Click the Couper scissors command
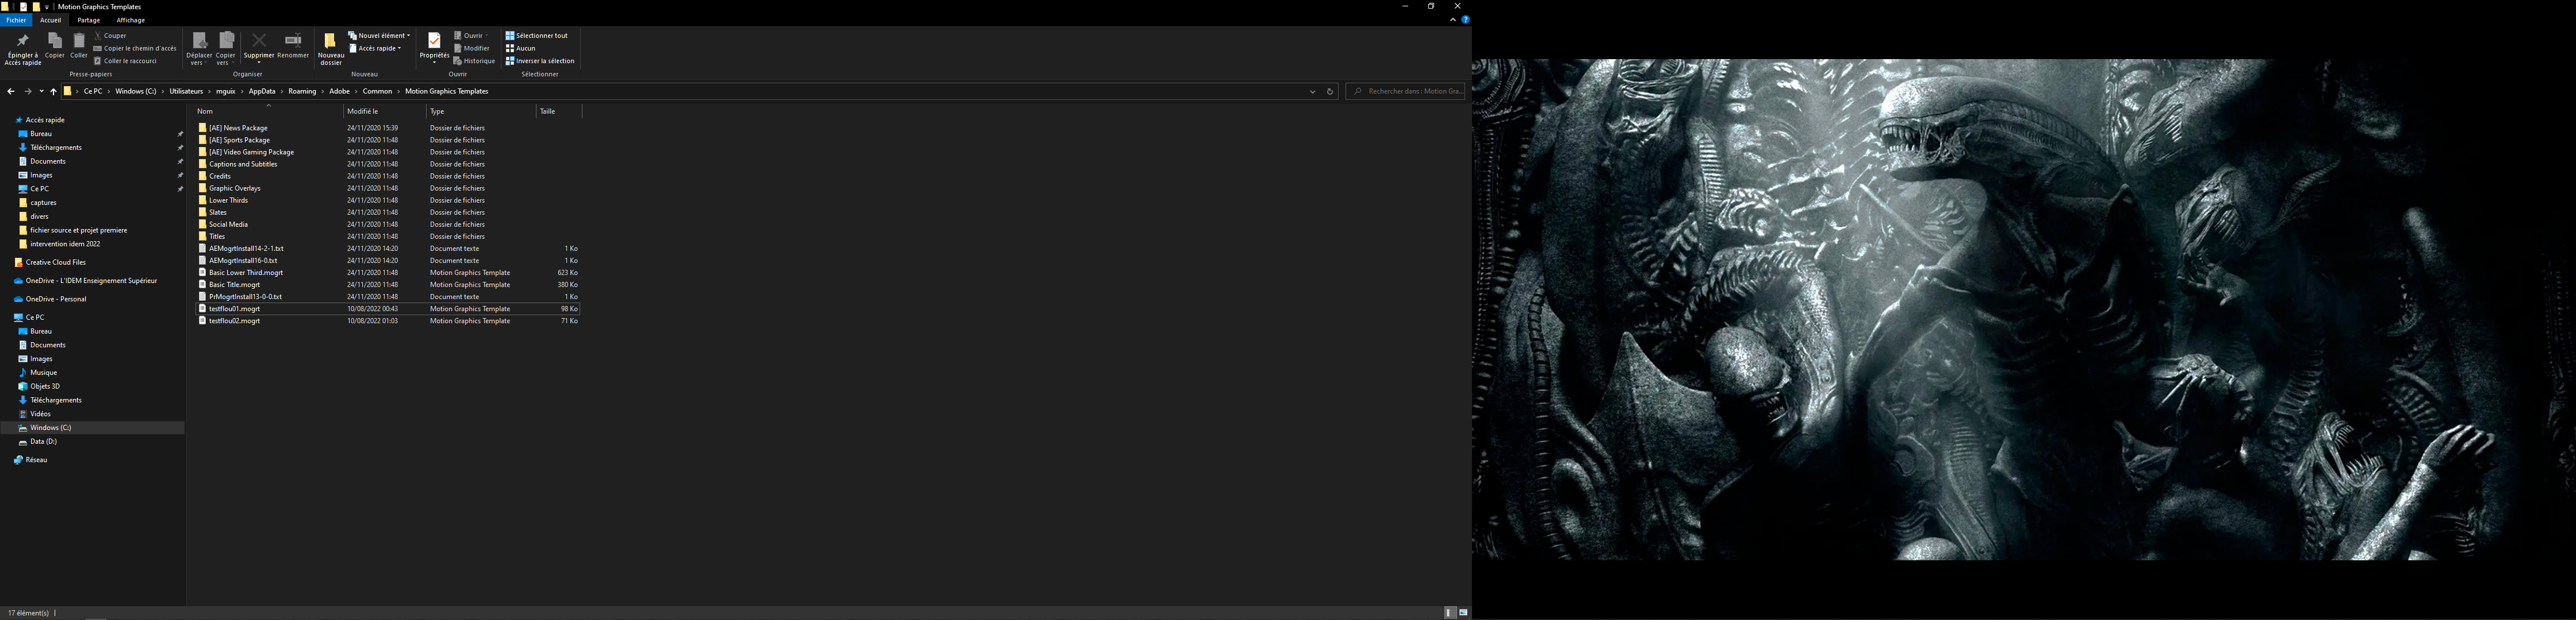Screen dimensions: 2576x620 pyautogui.click(x=110, y=35)
